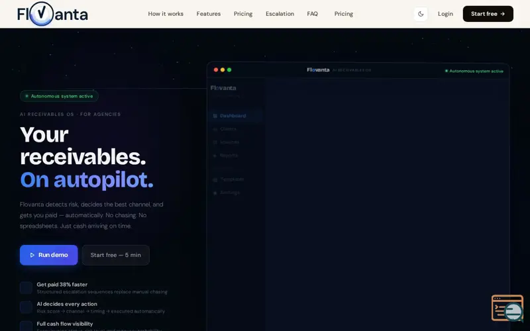
Task: Click the Risk score → channel subtitle text
Action: pos(101,311)
